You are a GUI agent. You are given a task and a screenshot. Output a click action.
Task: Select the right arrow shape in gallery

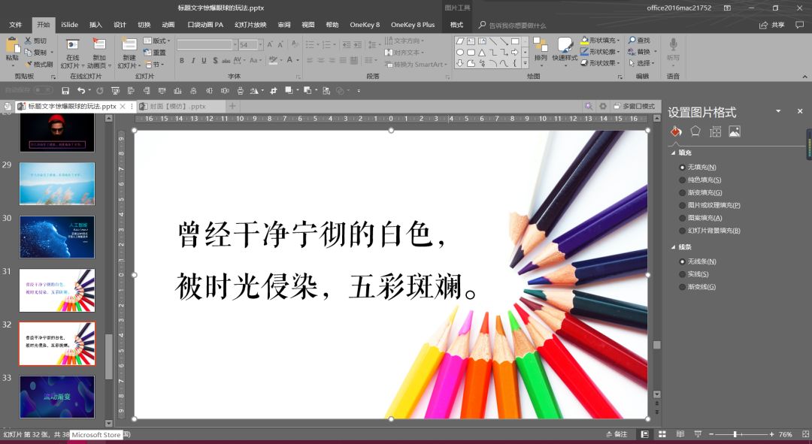(515, 53)
